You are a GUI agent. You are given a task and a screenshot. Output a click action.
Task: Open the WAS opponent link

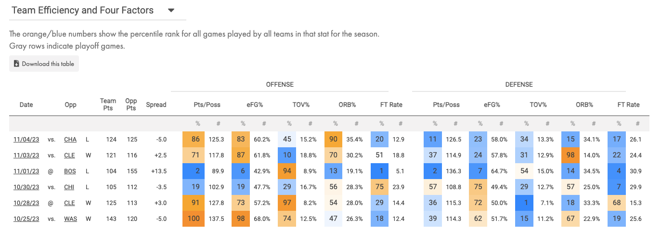click(70, 219)
